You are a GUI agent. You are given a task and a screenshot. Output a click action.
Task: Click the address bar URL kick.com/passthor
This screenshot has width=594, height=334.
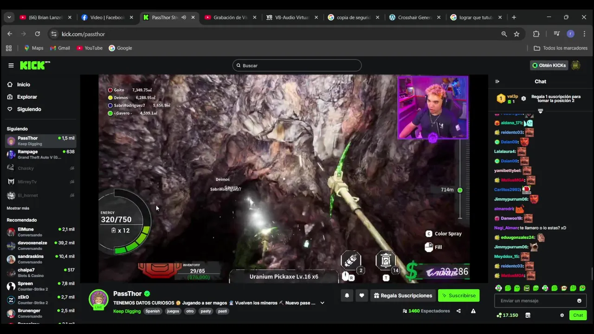(83, 34)
